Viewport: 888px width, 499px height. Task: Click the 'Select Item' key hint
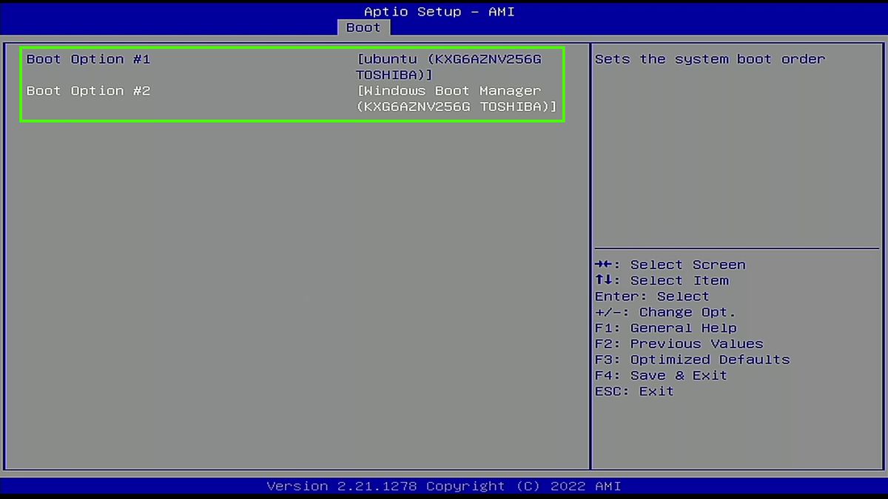pos(662,280)
